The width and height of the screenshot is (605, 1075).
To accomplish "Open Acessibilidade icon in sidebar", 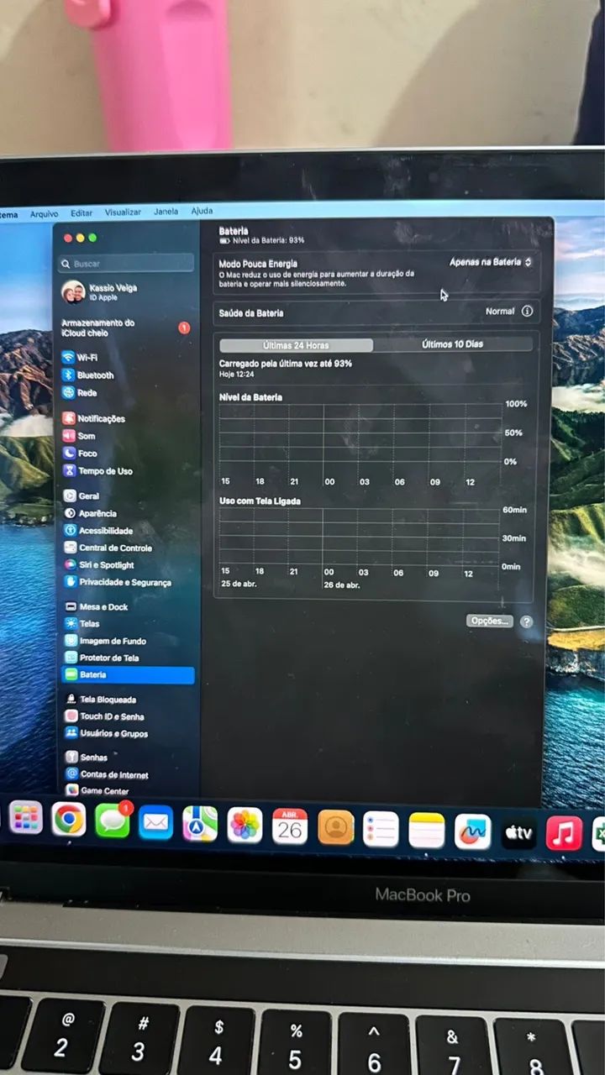I will 71,531.
